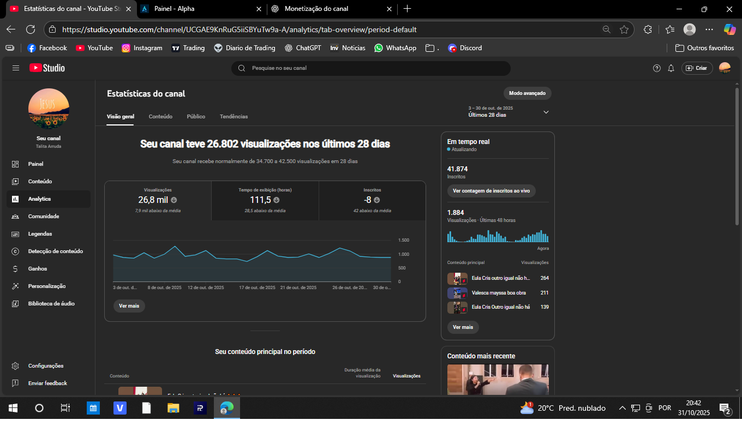
Task: Switch to the Tendências tab
Action: tap(234, 117)
